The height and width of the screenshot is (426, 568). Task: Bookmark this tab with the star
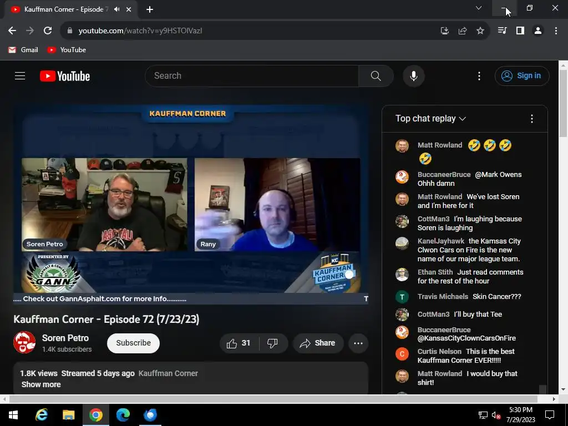click(480, 31)
